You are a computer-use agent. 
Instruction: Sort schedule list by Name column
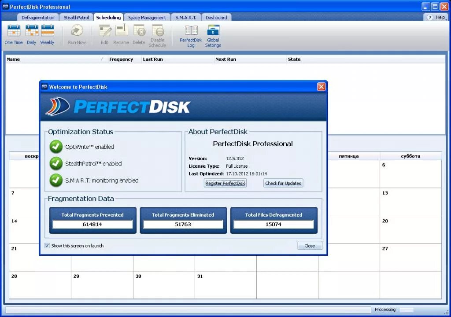click(56, 59)
